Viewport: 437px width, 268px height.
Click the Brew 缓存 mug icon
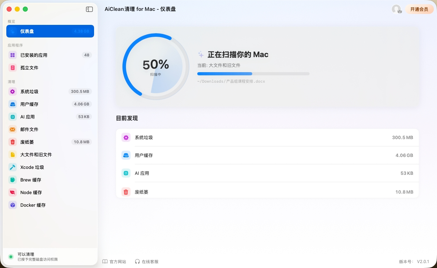[x=13, y=180]
